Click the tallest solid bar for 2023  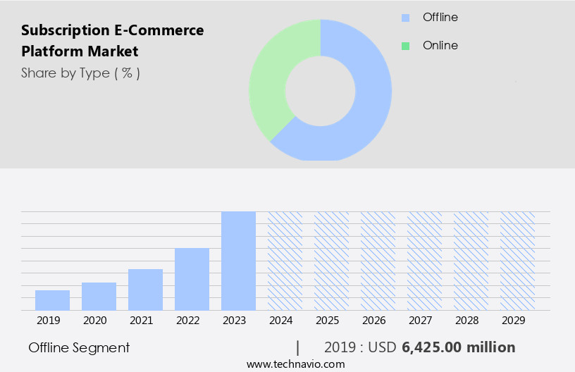(238, 261)
